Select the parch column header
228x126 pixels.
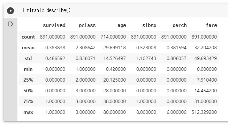click(x=180, y=25)
